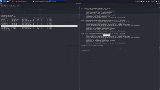Image resolution: width=160 pixels, height=90 pixels.
Task: Click the 'root@kali:~# route' command line
Action: coord(7,15)
